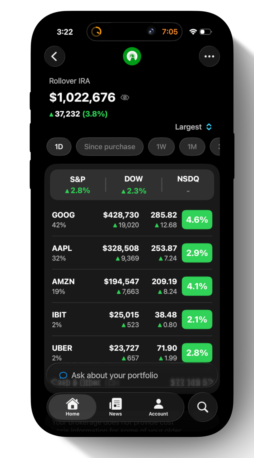Image resolution: width=254 pixels, height=458 pixels.
Task: Tap the chat bubble icon
Action: [x=63, y=375]
